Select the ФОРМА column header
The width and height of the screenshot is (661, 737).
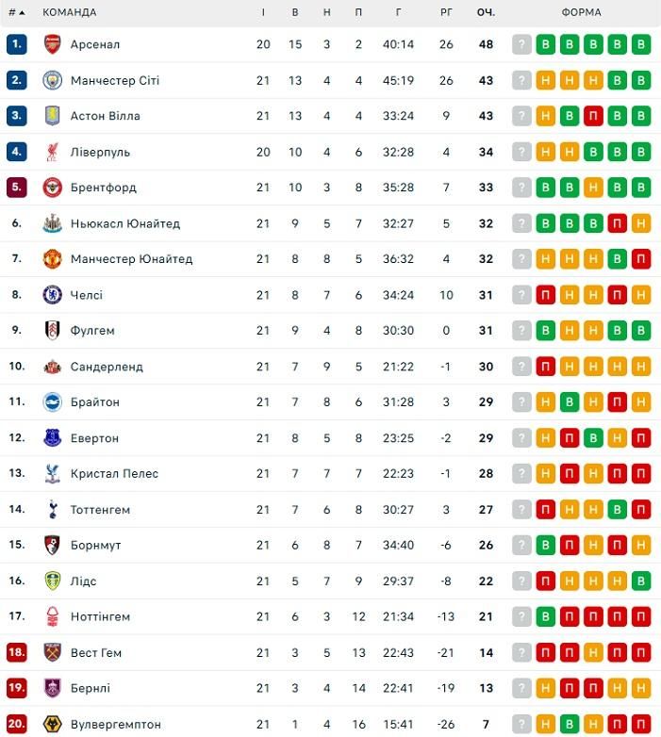tap(581, 13)
